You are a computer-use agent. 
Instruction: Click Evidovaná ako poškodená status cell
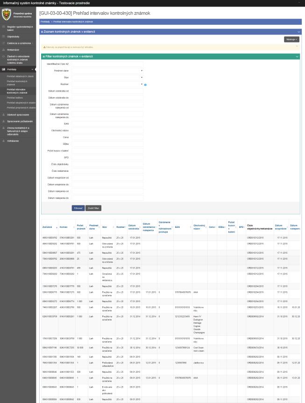coord(107,390)
